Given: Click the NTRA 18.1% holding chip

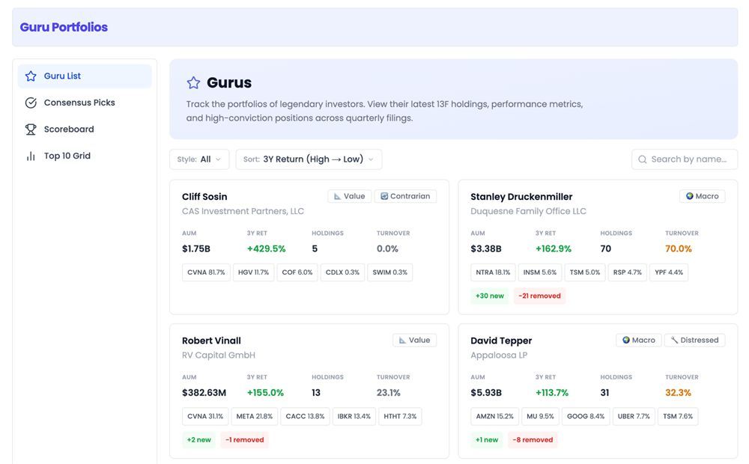Looking at the screenshot, I should pos(493,272).
